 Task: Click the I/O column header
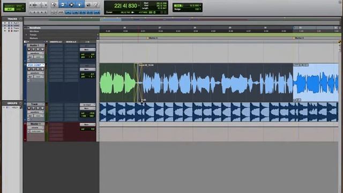tap(87, 42)
